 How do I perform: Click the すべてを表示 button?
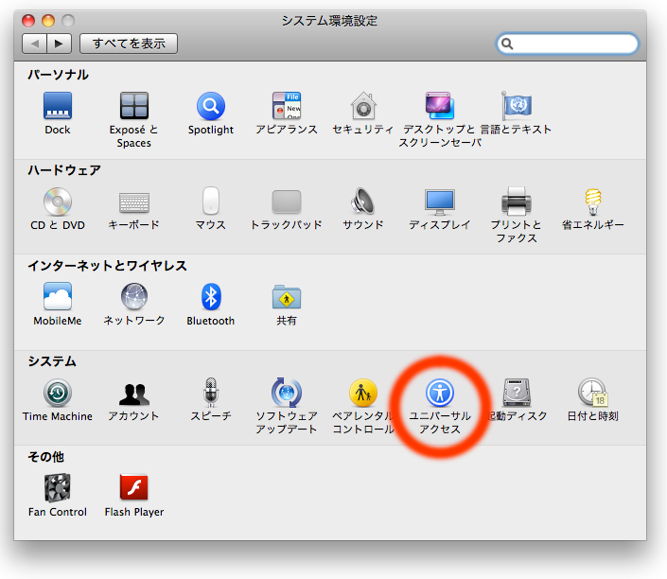129,44
